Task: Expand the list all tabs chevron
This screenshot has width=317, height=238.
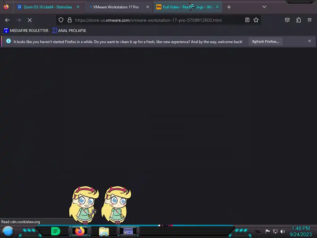Action: [x=264, y=7]
